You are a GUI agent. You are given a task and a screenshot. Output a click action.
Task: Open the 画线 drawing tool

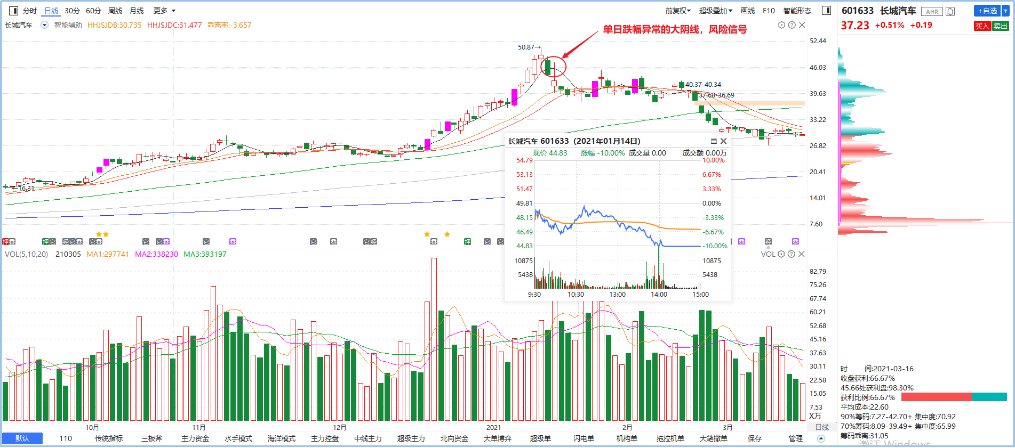748,11
